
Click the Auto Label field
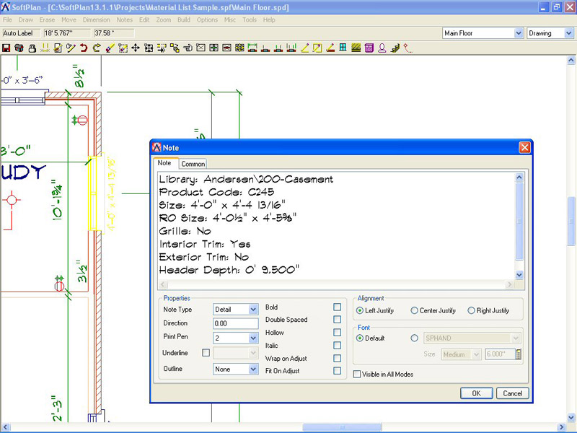21,33
